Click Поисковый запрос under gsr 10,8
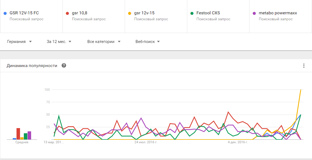312x160 pixels. pyautogui.click(x=89, y=19)
